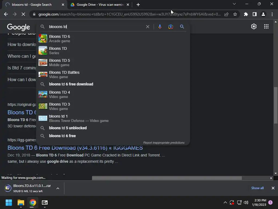Click the URL address bar

pyautogui.click(x=129, y=14)
